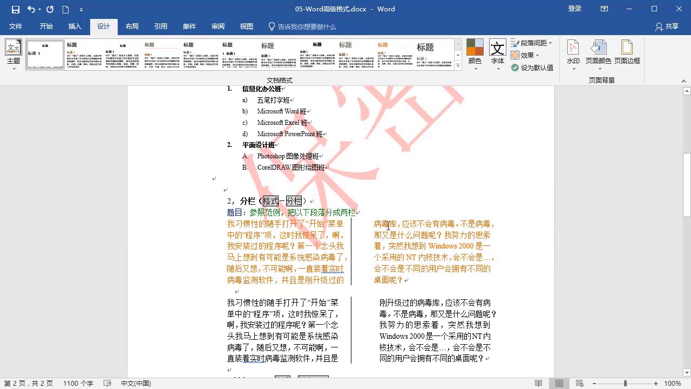Switch to the 邮件 tab

[189, 26]
